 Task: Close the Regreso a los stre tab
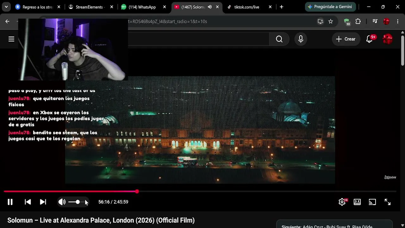[59, 7]
